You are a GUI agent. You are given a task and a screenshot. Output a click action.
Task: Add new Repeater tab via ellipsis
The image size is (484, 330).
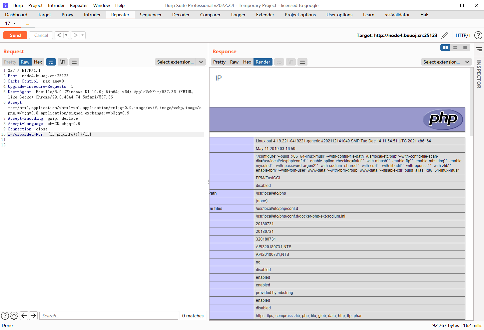(28, 24)
